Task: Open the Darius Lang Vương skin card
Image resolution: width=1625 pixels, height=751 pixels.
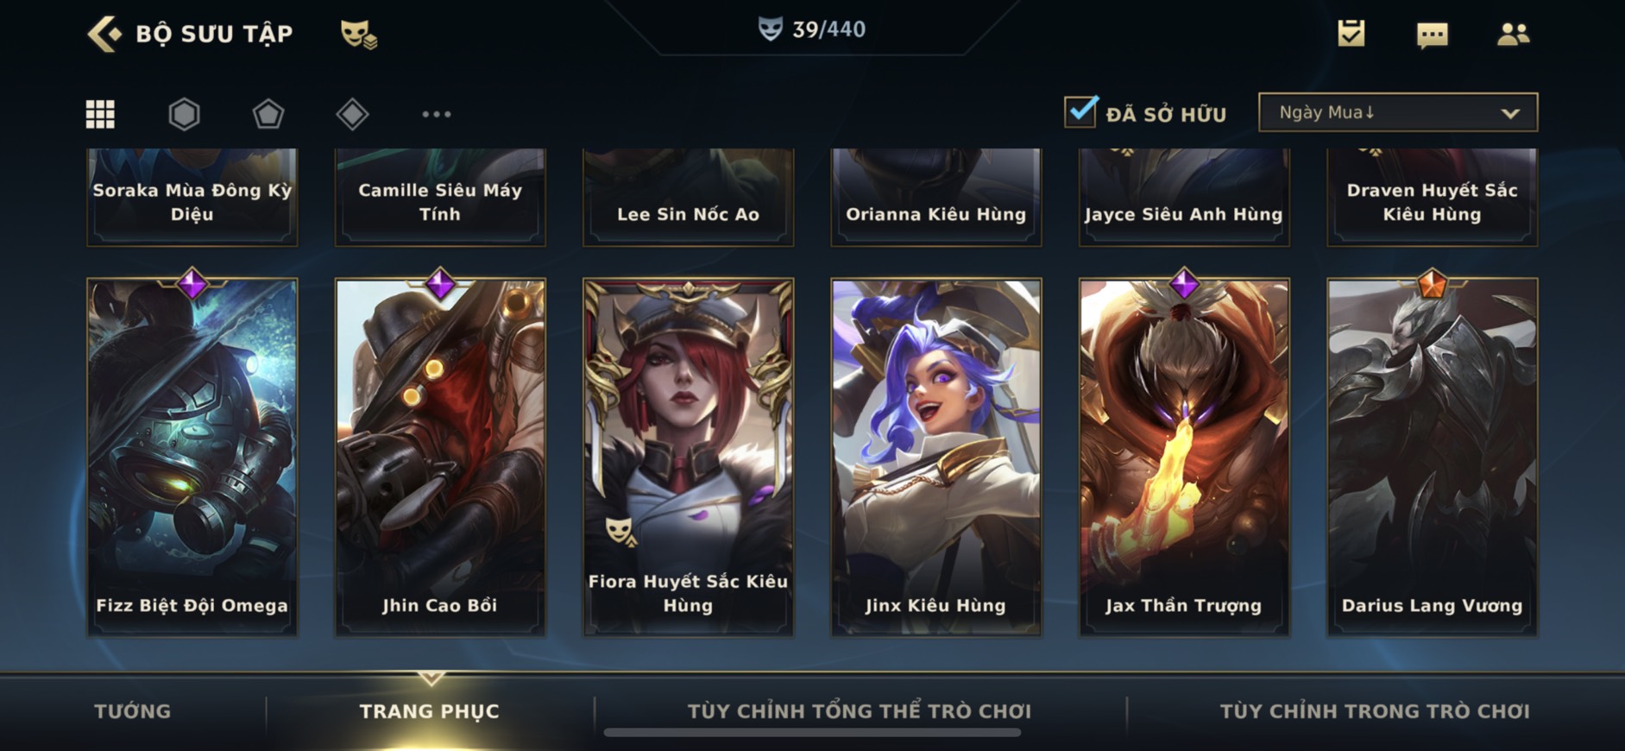Action: [1433, 457]
